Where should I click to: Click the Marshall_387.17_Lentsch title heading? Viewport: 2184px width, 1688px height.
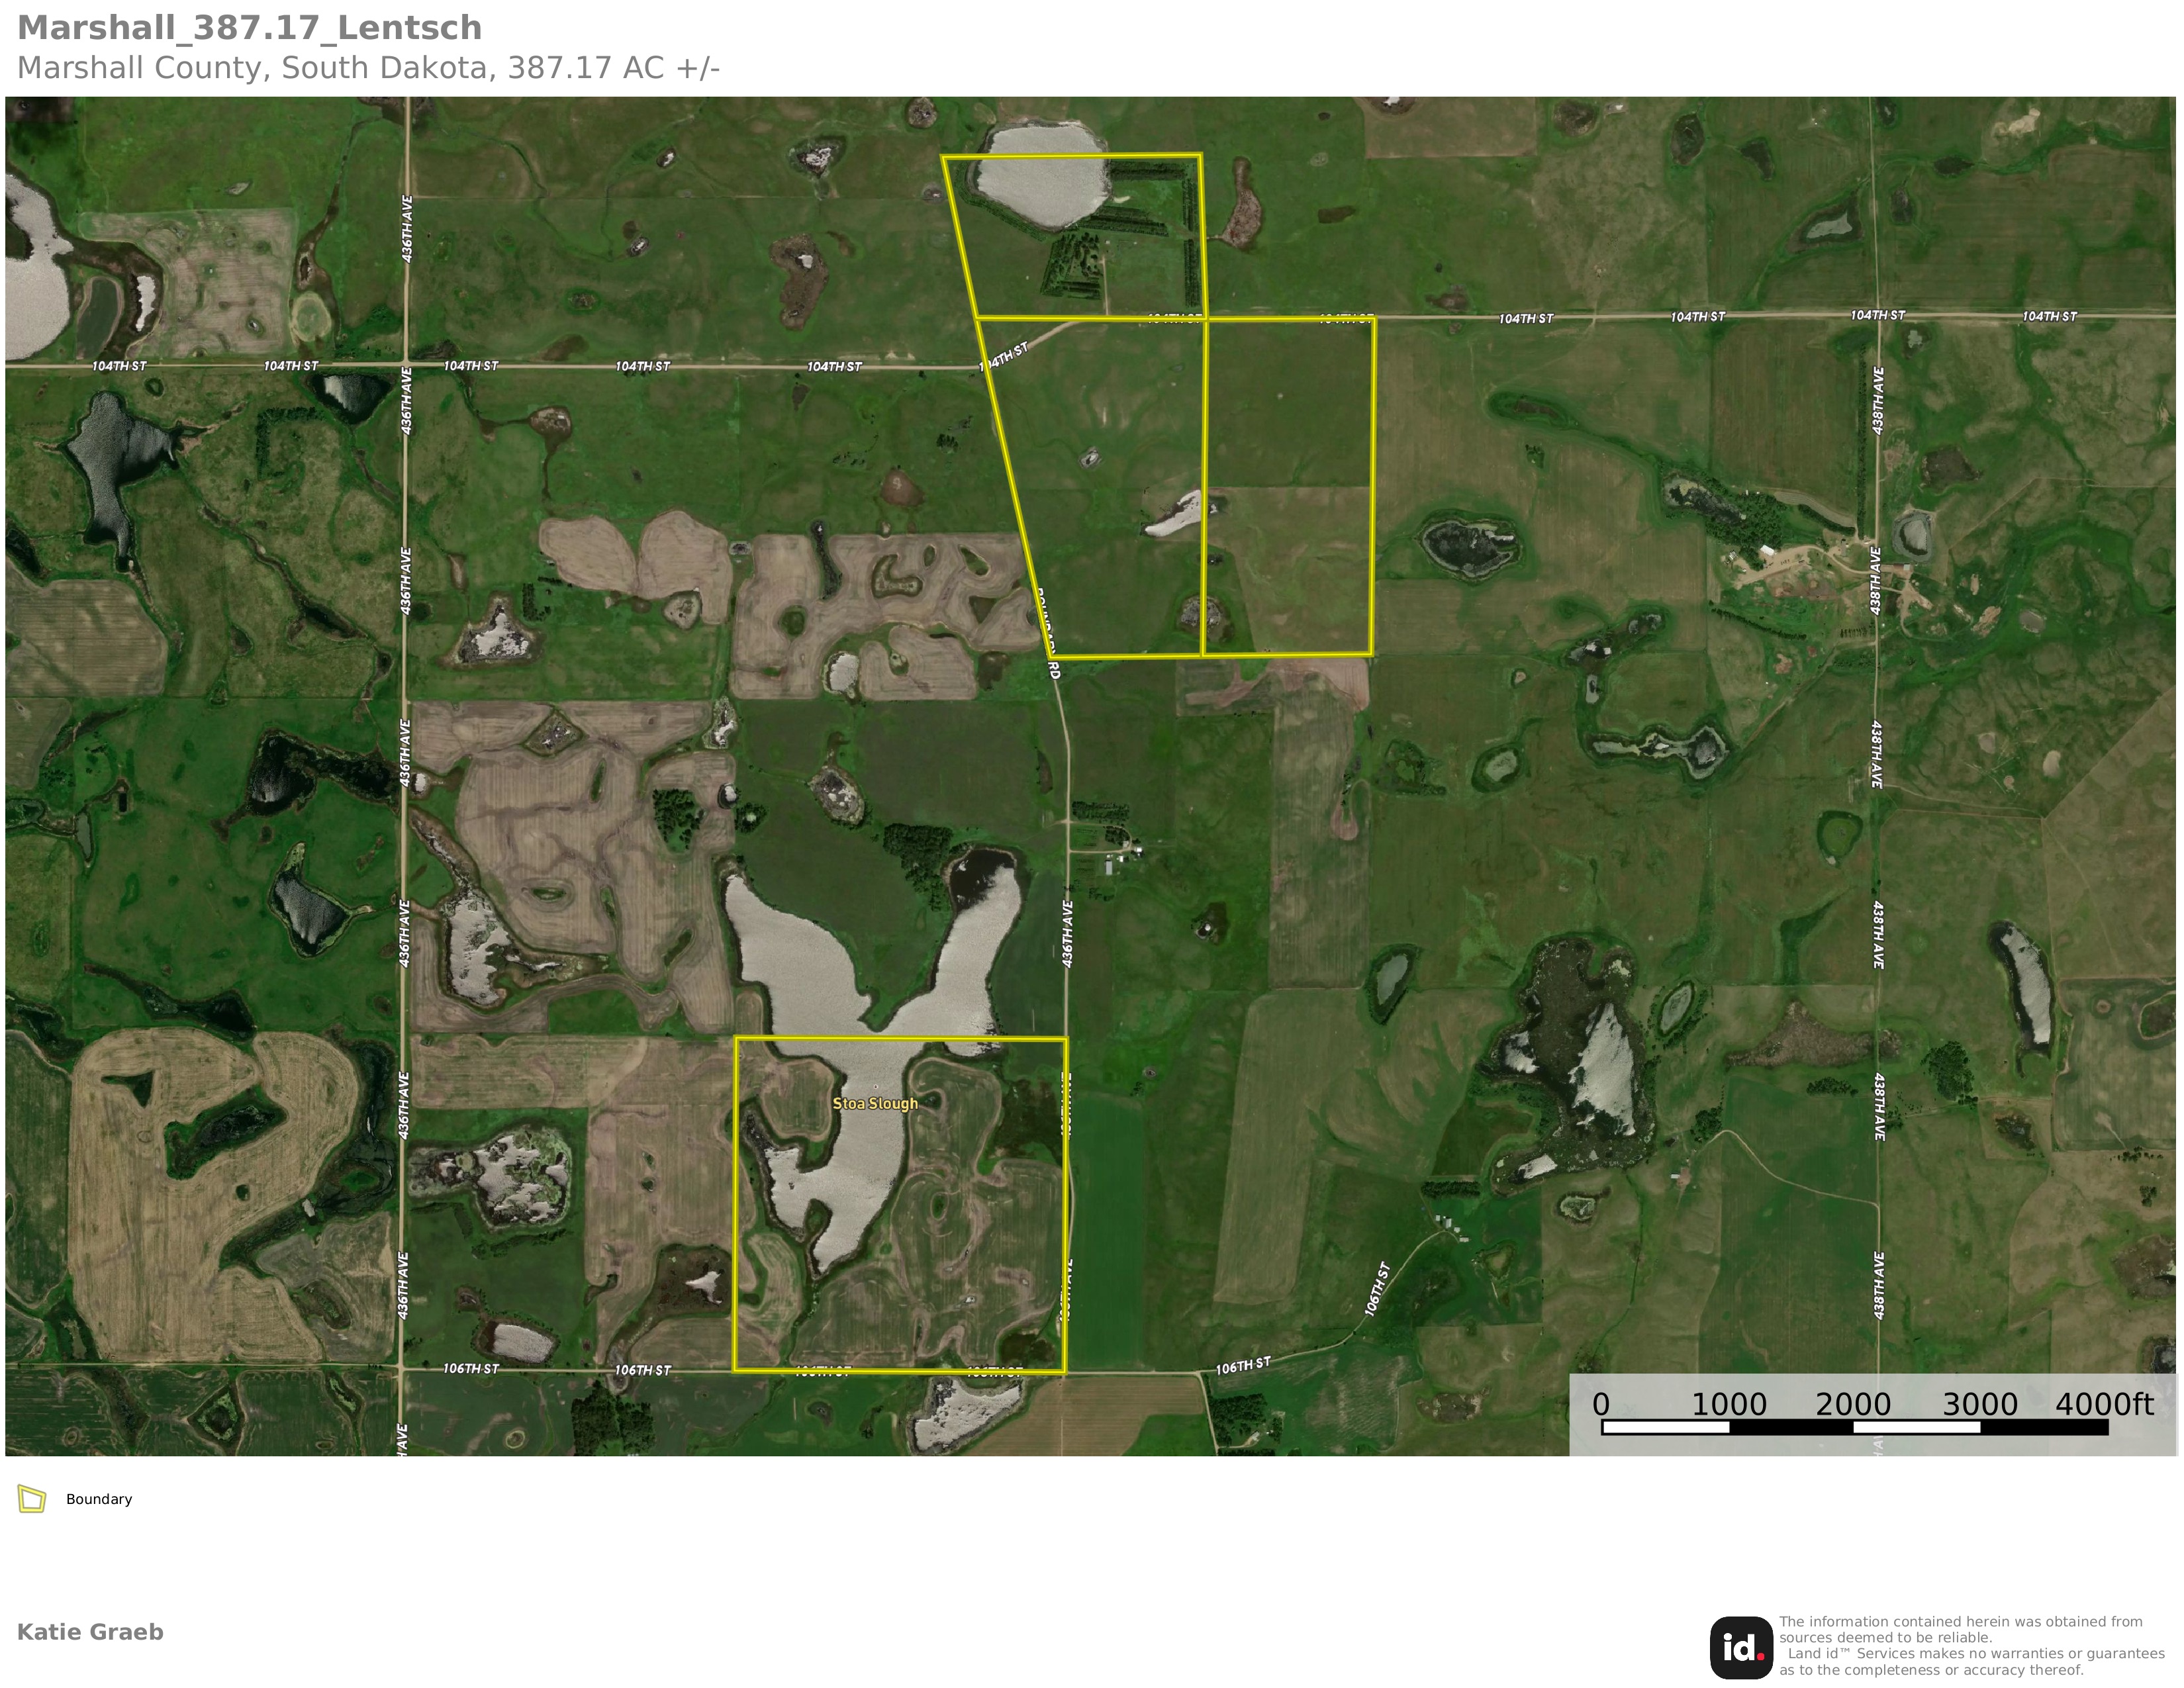point(250,28)
